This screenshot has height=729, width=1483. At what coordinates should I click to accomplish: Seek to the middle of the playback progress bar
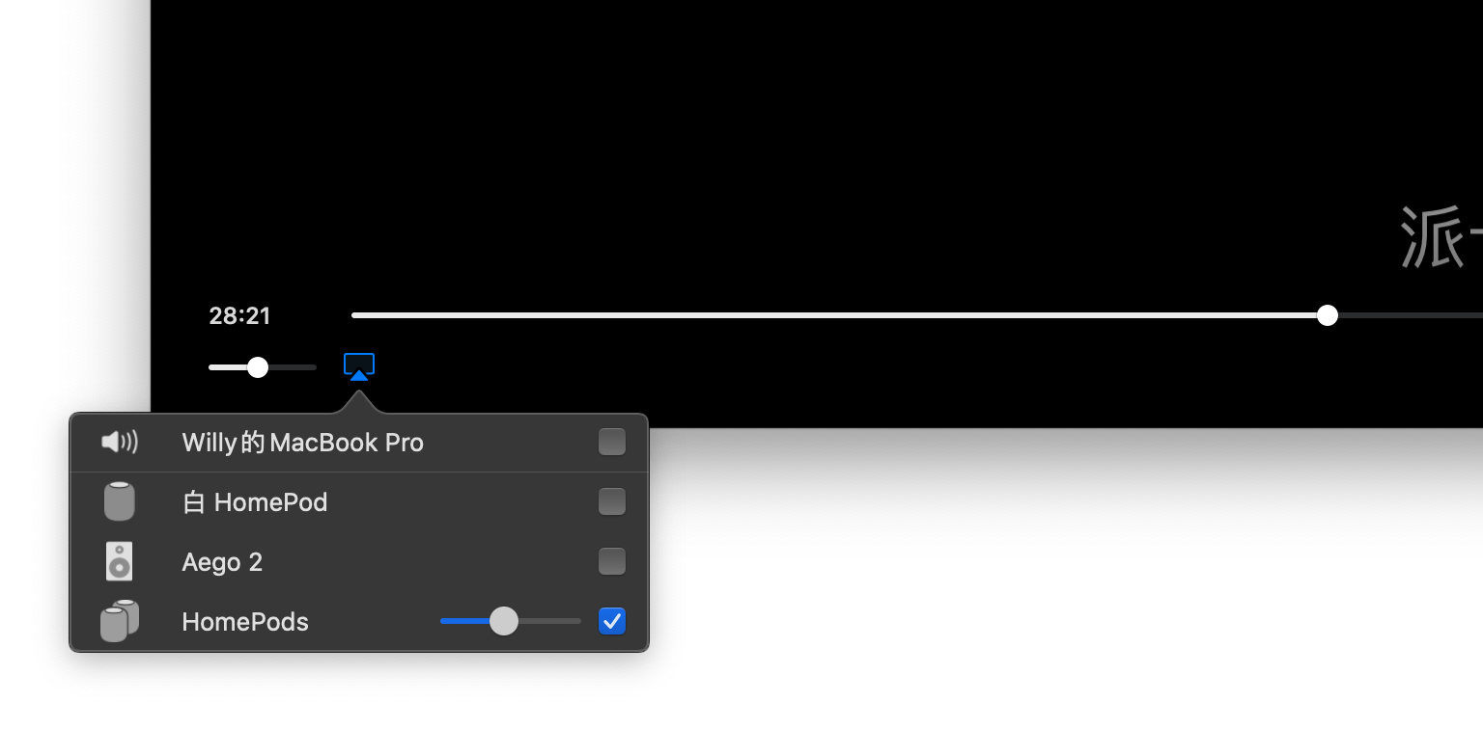pos(917,315)
